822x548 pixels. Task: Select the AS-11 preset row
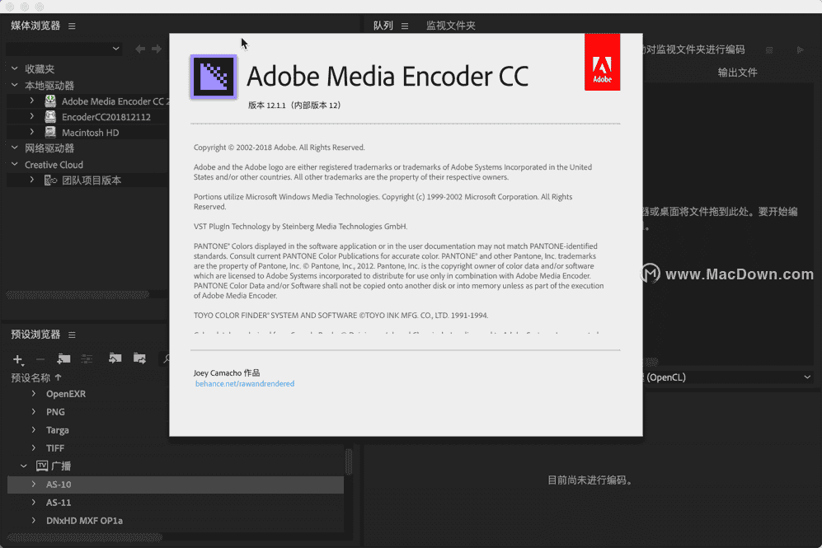(x=59, y=503)
